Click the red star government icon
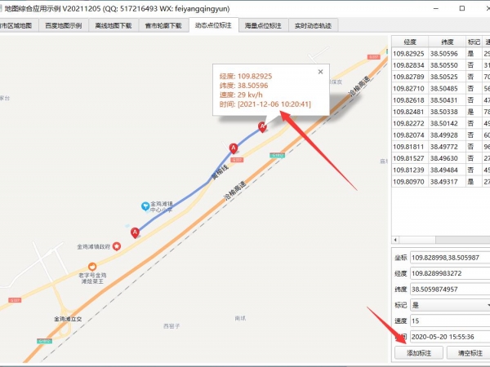Screen dimensions: 490x367 117,246
